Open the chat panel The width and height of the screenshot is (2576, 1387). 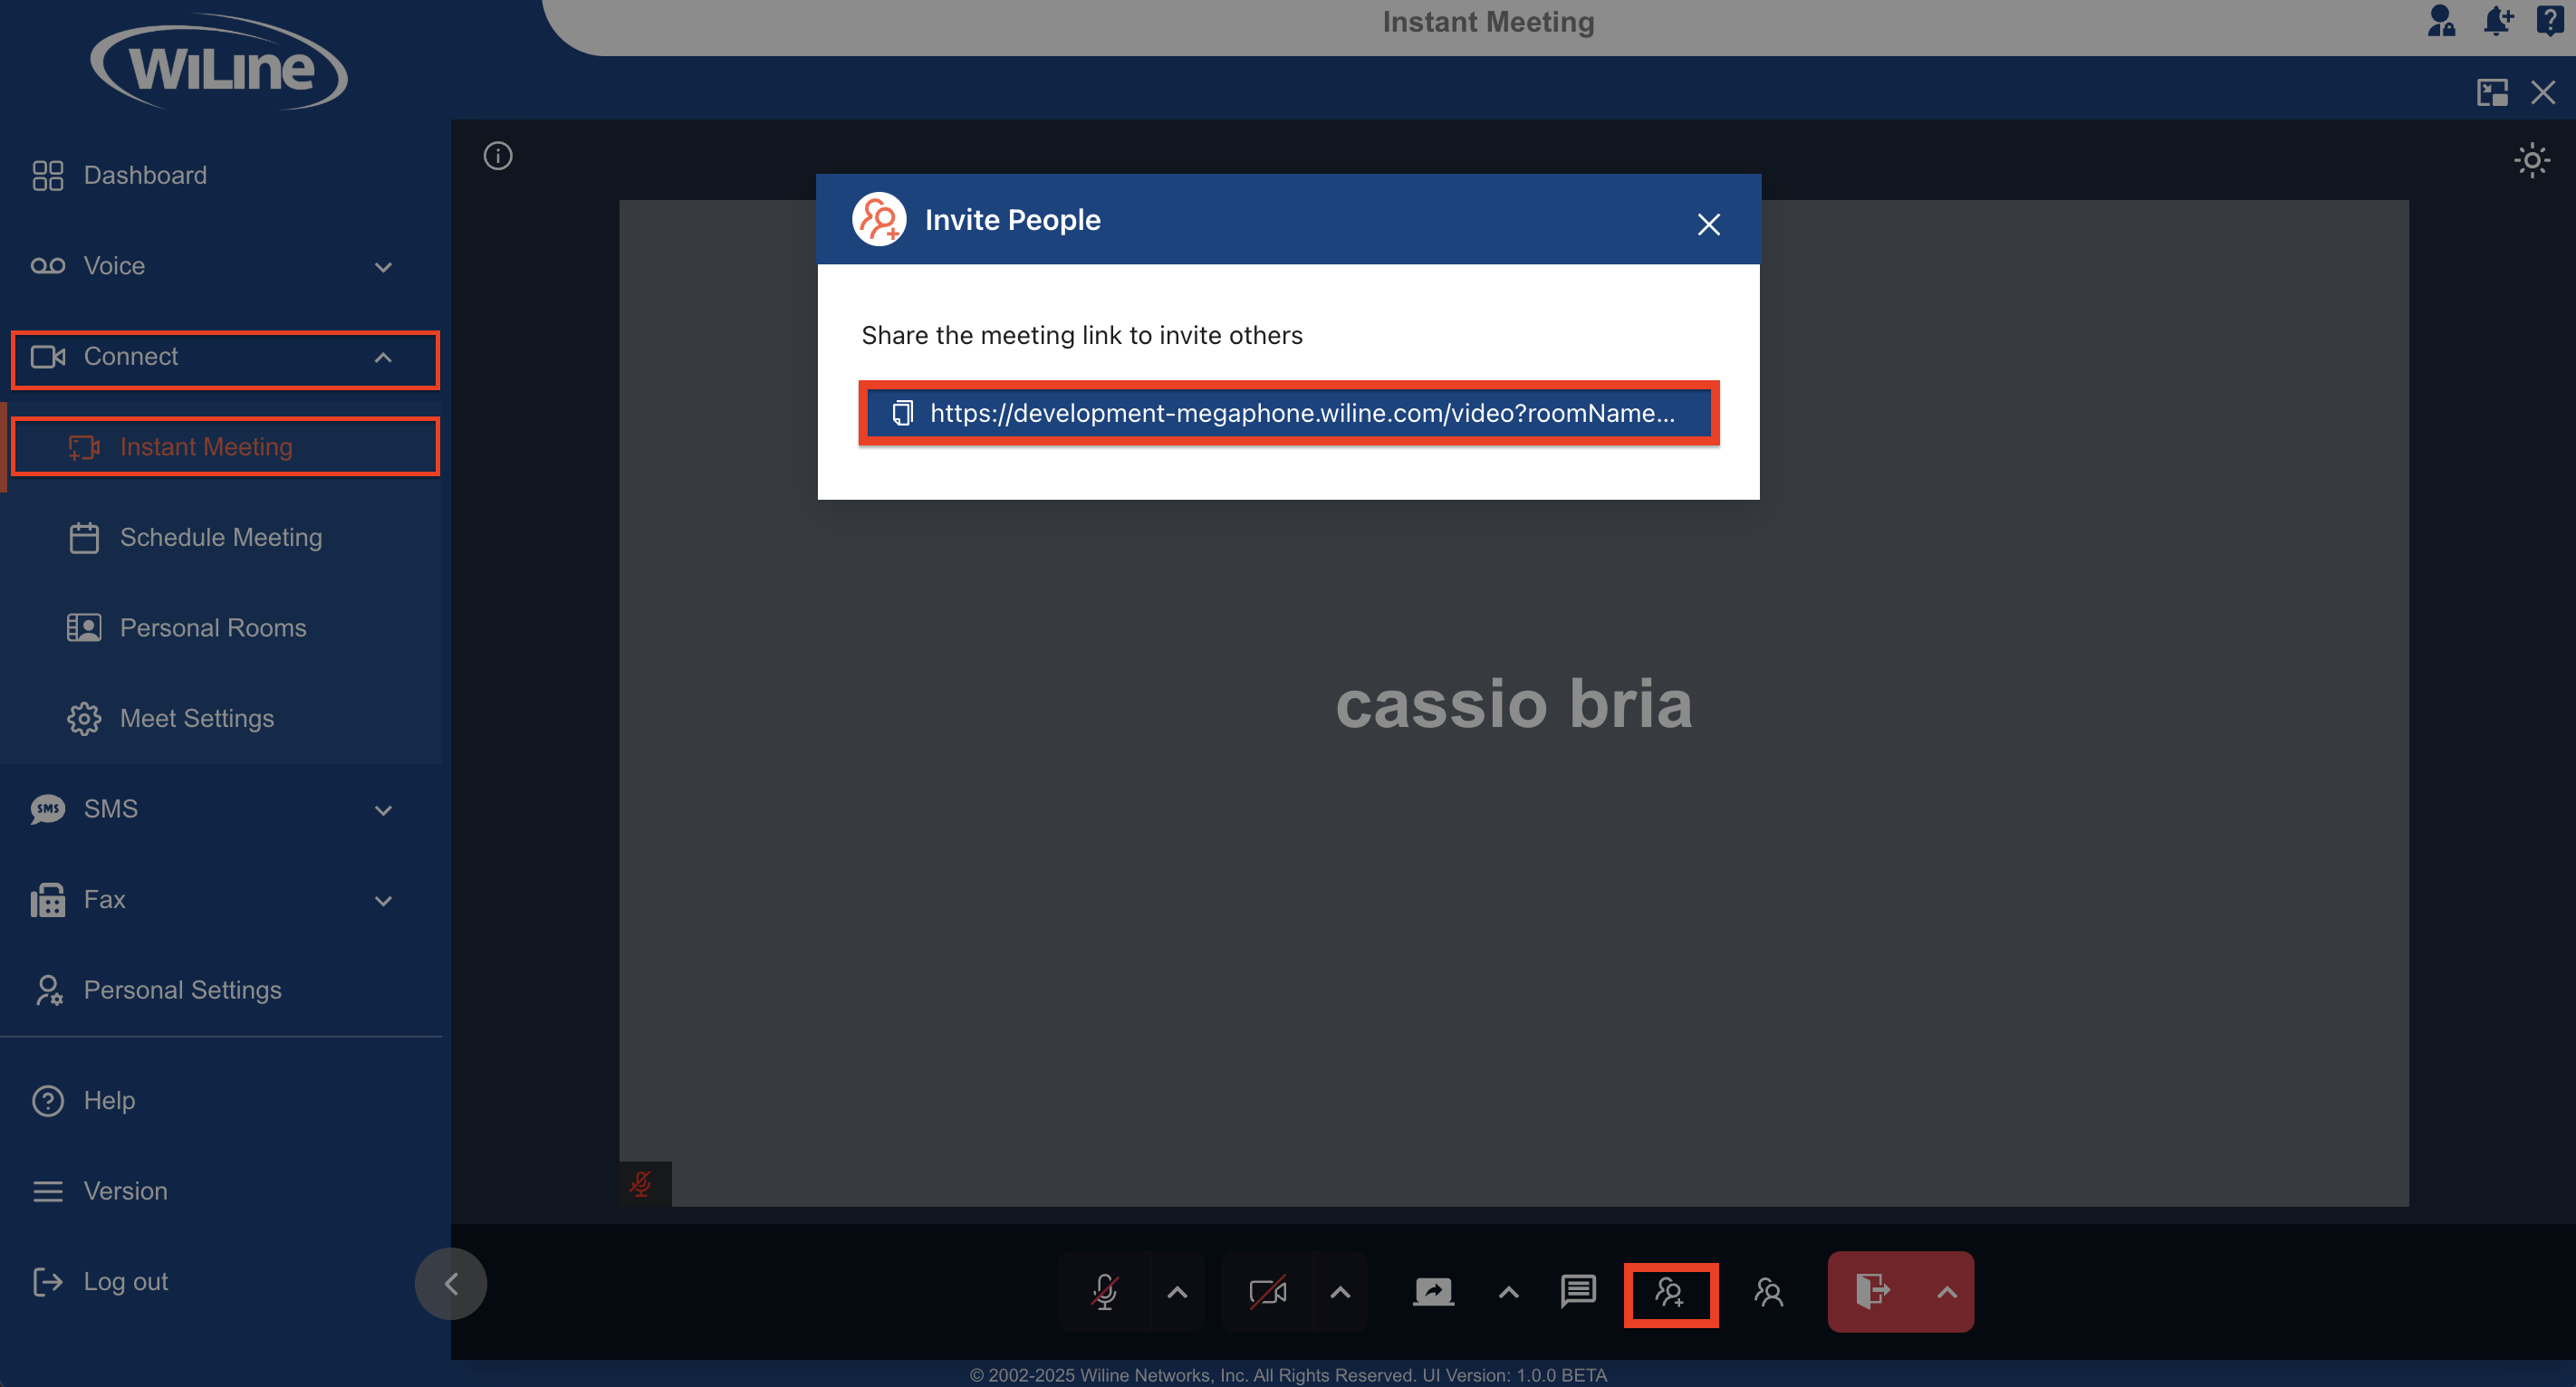(1578, 1291)
